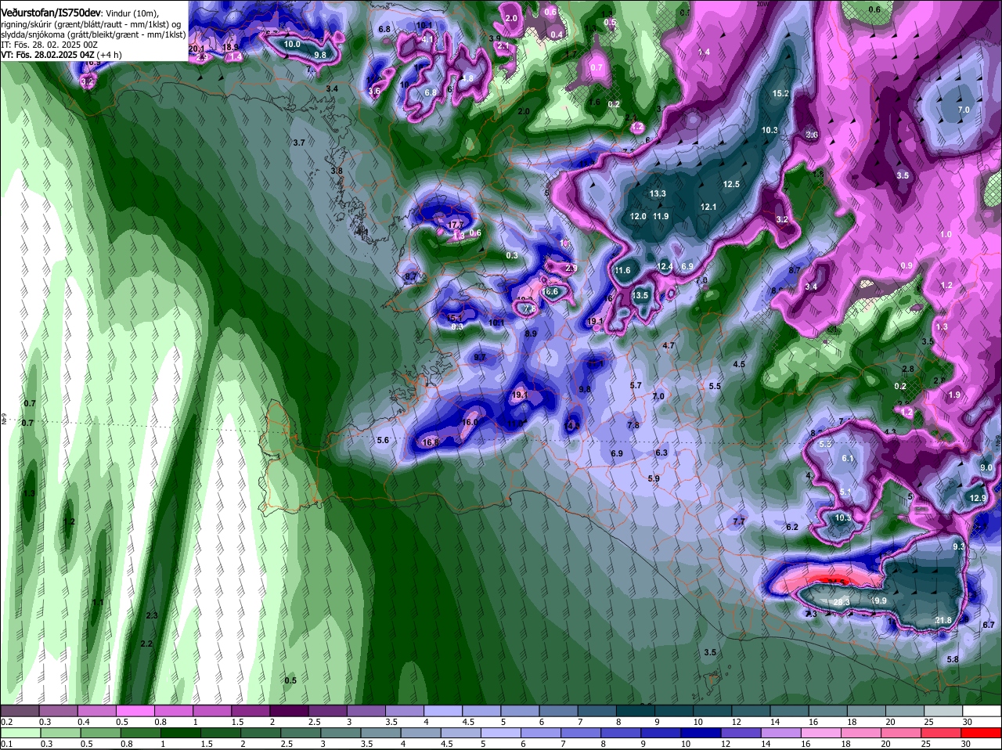Screen dimensions: 1002x750
Task: Click the 11.6 value on the map
Action: pos(622,270)
